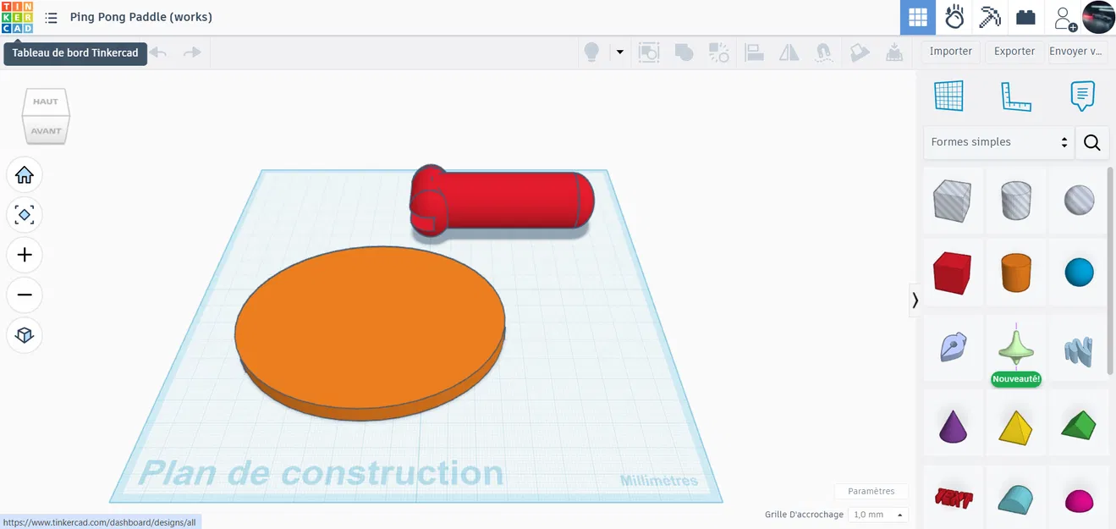Activate the Ruler tool in the side panel

click(1015, 96)
